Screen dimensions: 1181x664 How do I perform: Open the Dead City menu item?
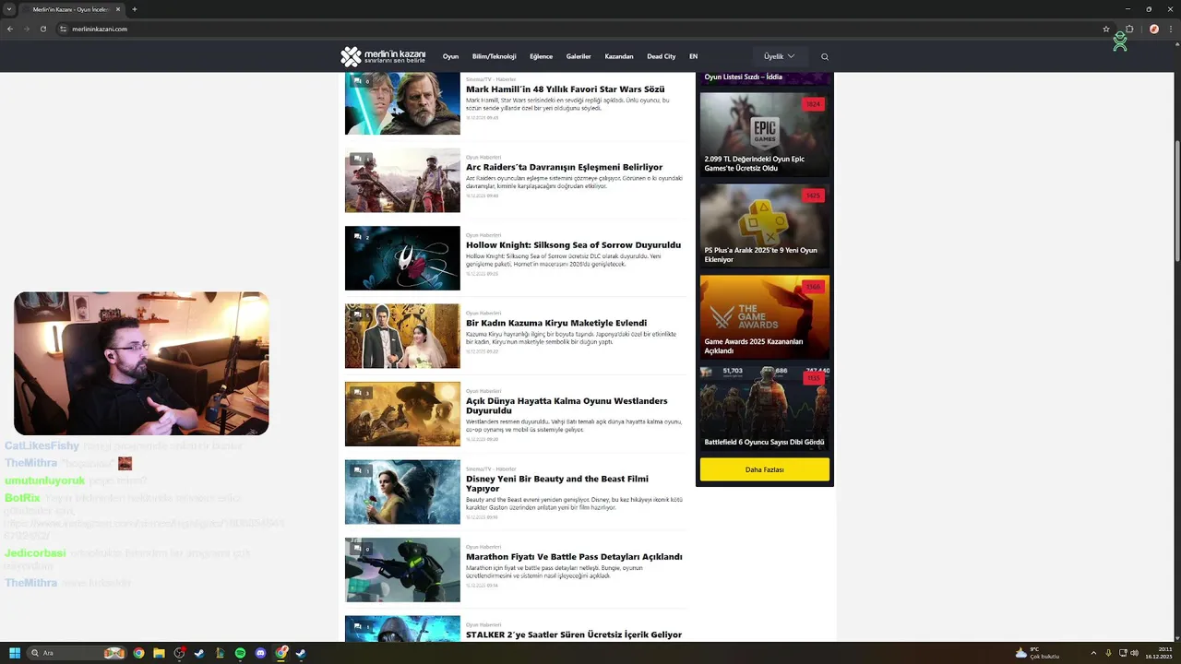coord(662,56)
